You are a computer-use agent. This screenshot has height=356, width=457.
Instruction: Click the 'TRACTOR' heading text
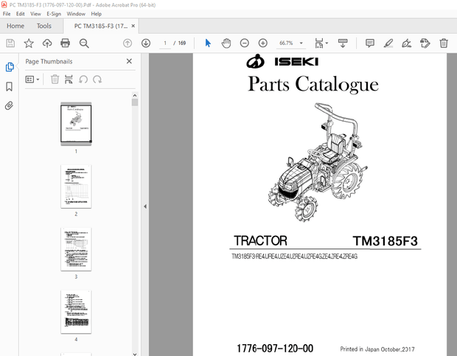pos(260,240)
